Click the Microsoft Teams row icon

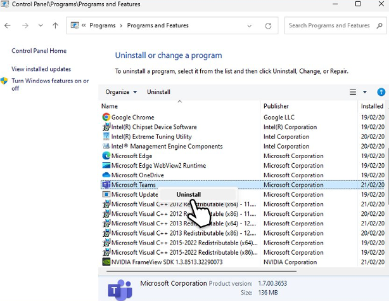(x=106, y=185)
